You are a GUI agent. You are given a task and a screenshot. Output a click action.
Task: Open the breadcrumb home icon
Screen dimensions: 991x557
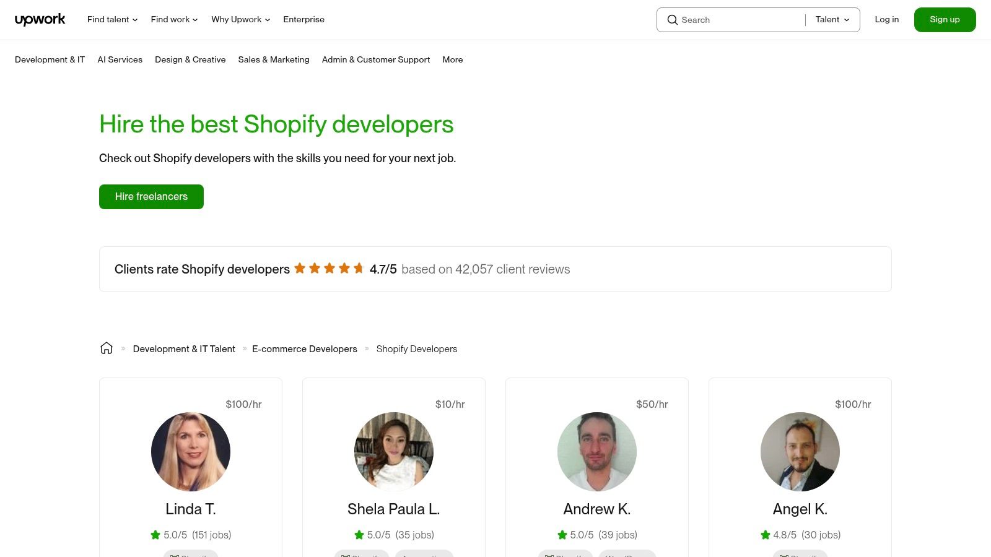point(107,348)
